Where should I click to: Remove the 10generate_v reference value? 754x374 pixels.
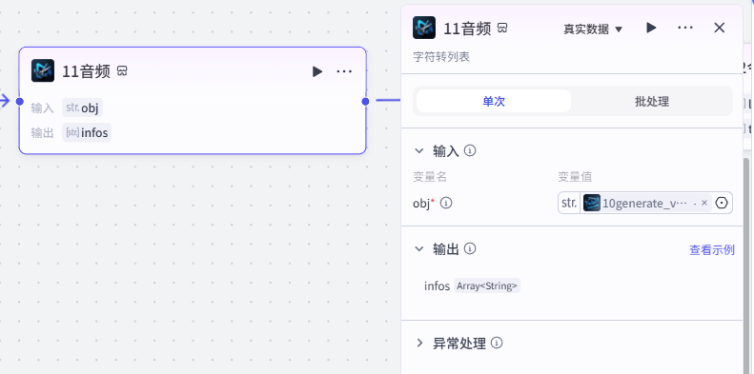(x=704, y=203)
